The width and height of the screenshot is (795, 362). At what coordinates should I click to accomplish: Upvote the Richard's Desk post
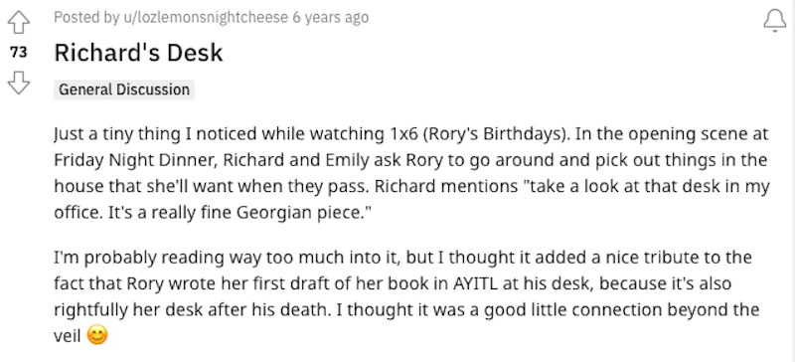click(19, 22)
